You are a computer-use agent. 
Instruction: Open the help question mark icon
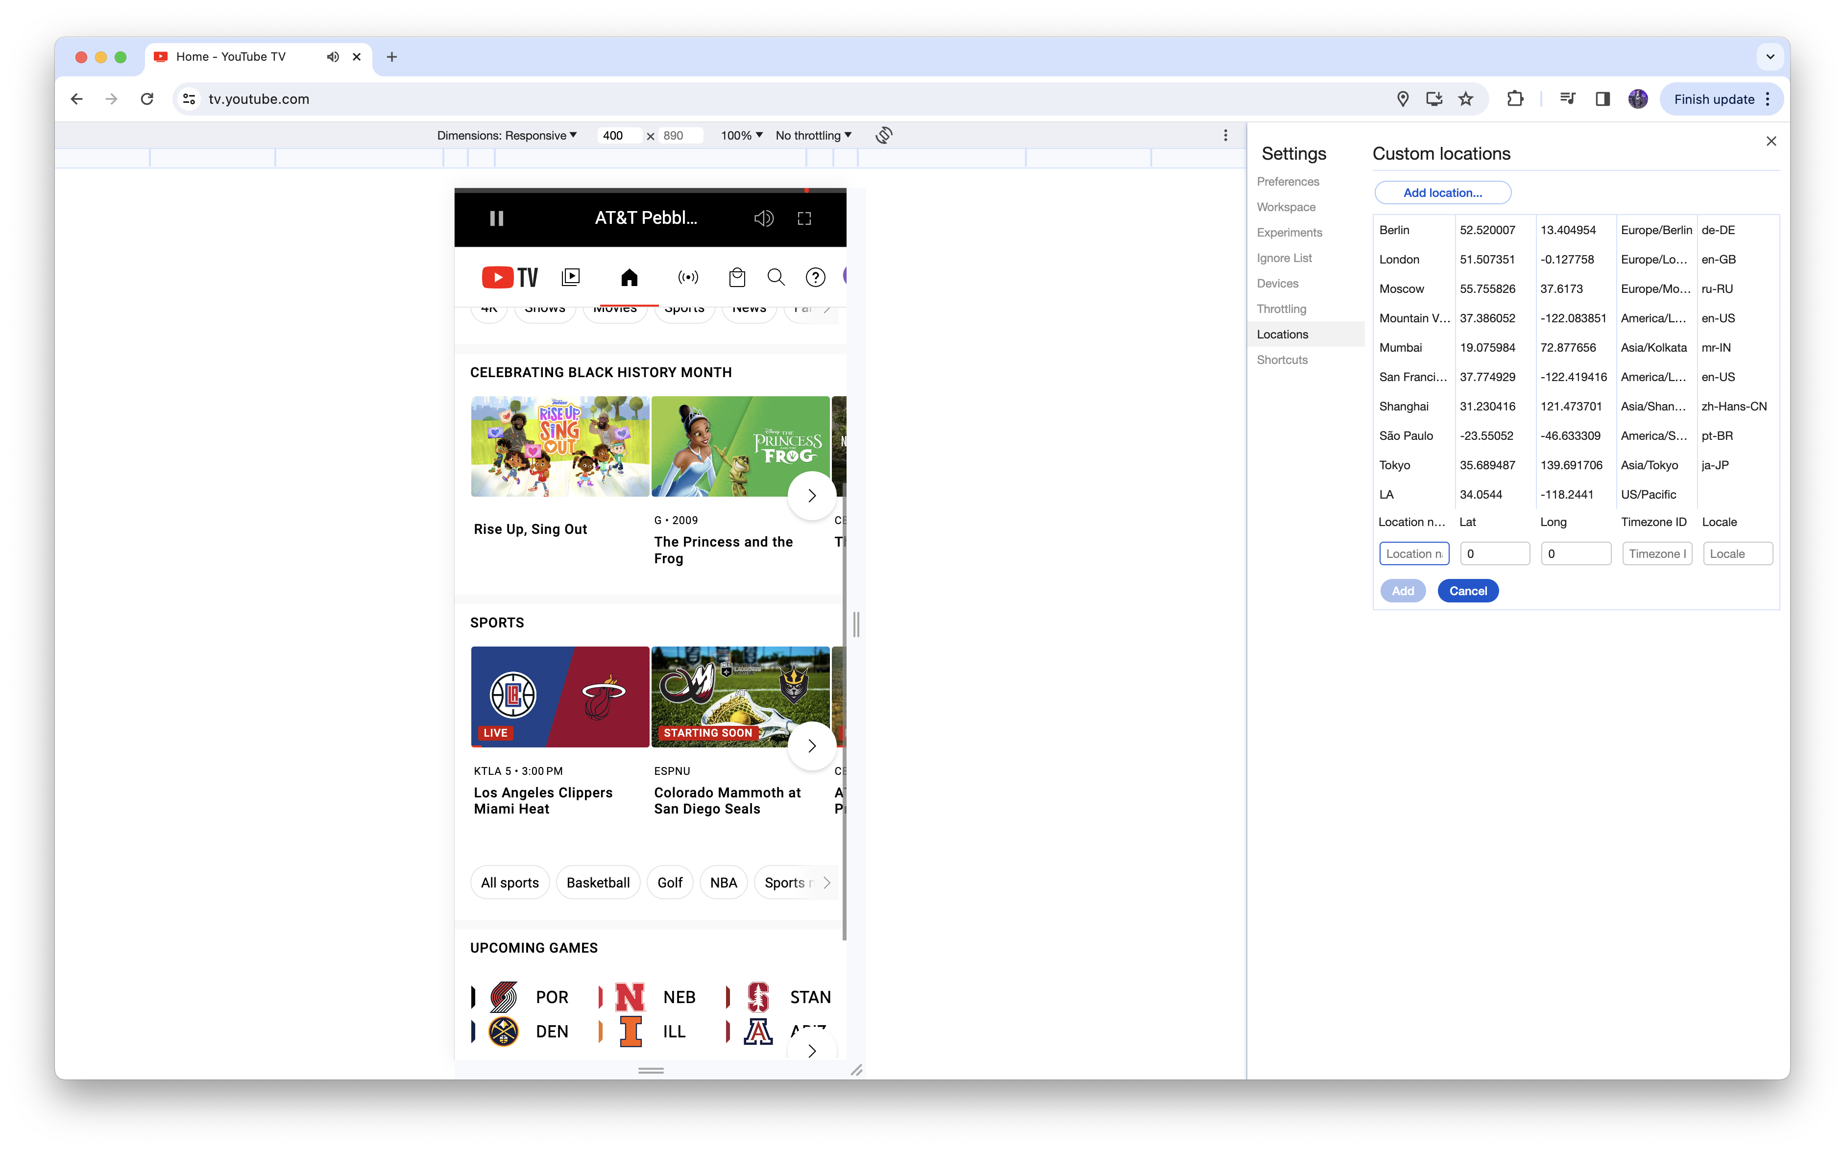[815, 277]
